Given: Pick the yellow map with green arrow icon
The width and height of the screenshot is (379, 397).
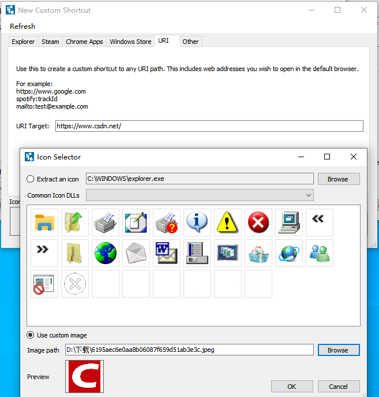Looking at the screenshot, I should (75, 222).
